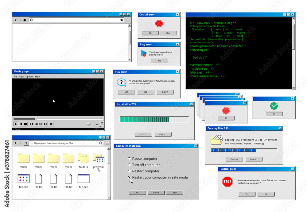Open the File menu in Media player

tap(15, 76)
